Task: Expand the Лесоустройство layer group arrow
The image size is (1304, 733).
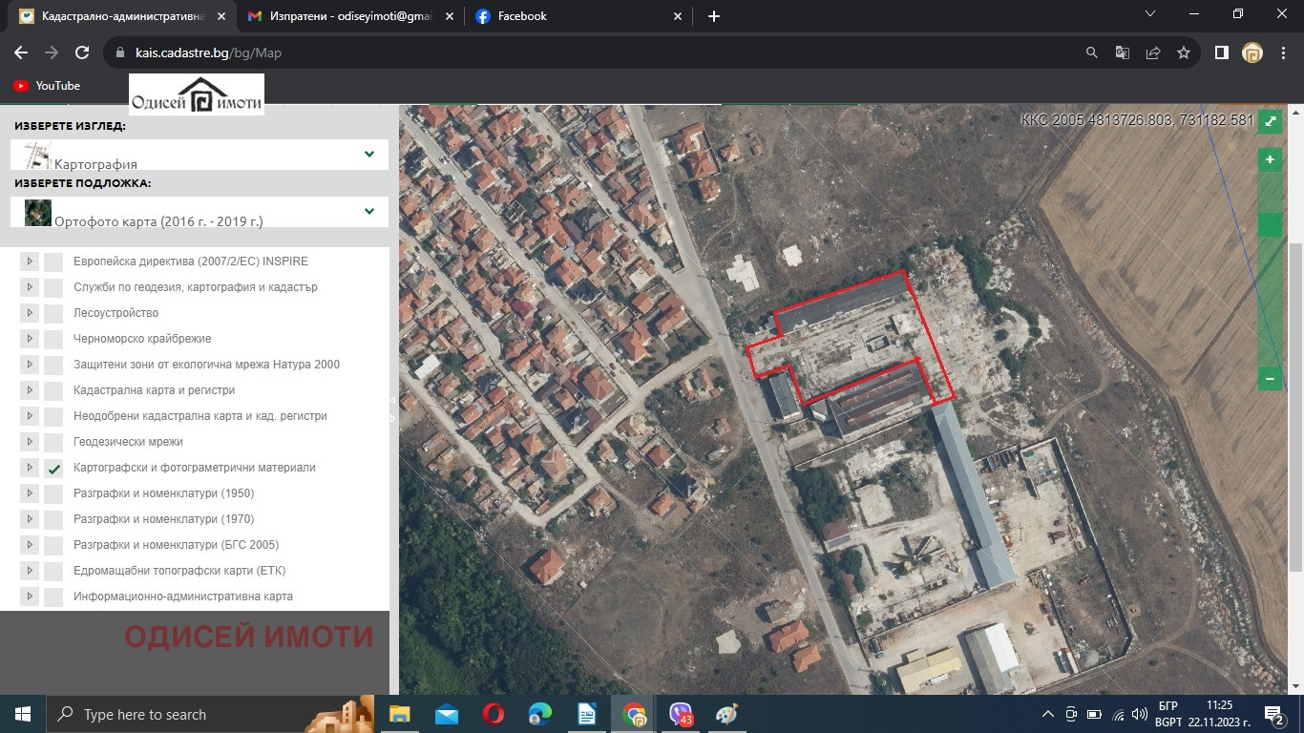Action: coord(29,313)
